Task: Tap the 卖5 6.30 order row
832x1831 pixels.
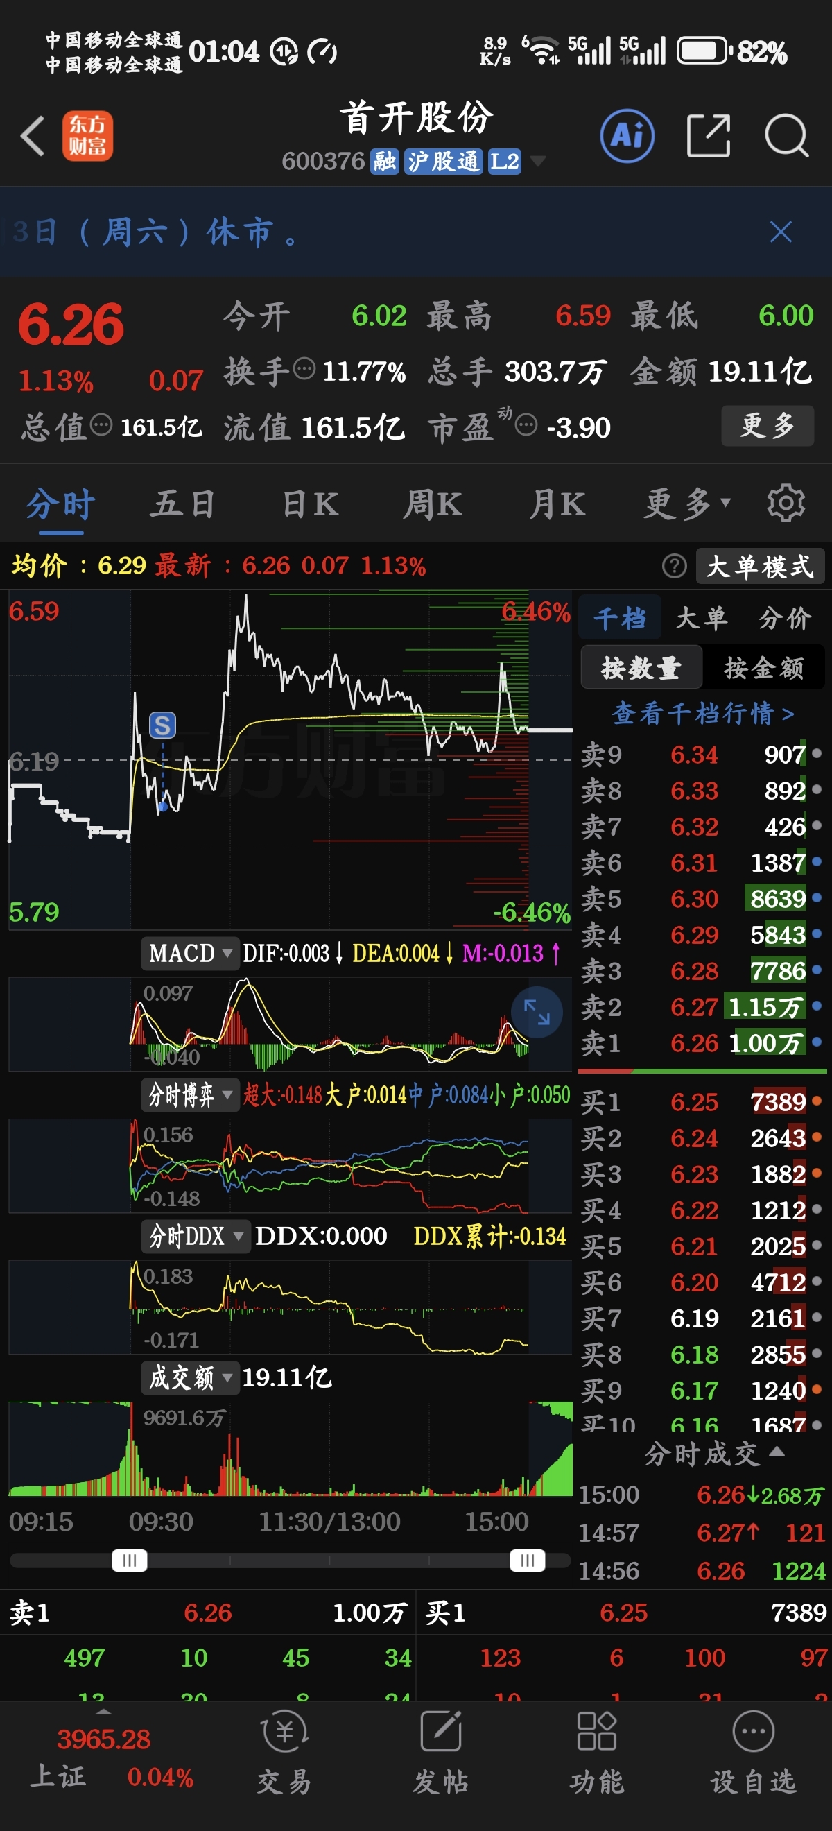Action: click(702, 898)
